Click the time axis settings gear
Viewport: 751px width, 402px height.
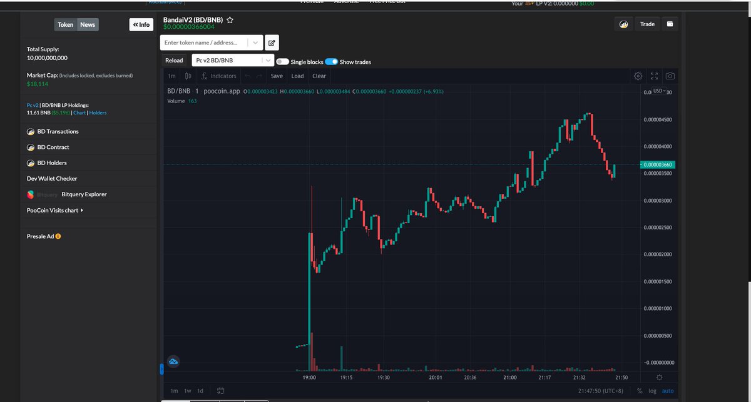point(660,378)
